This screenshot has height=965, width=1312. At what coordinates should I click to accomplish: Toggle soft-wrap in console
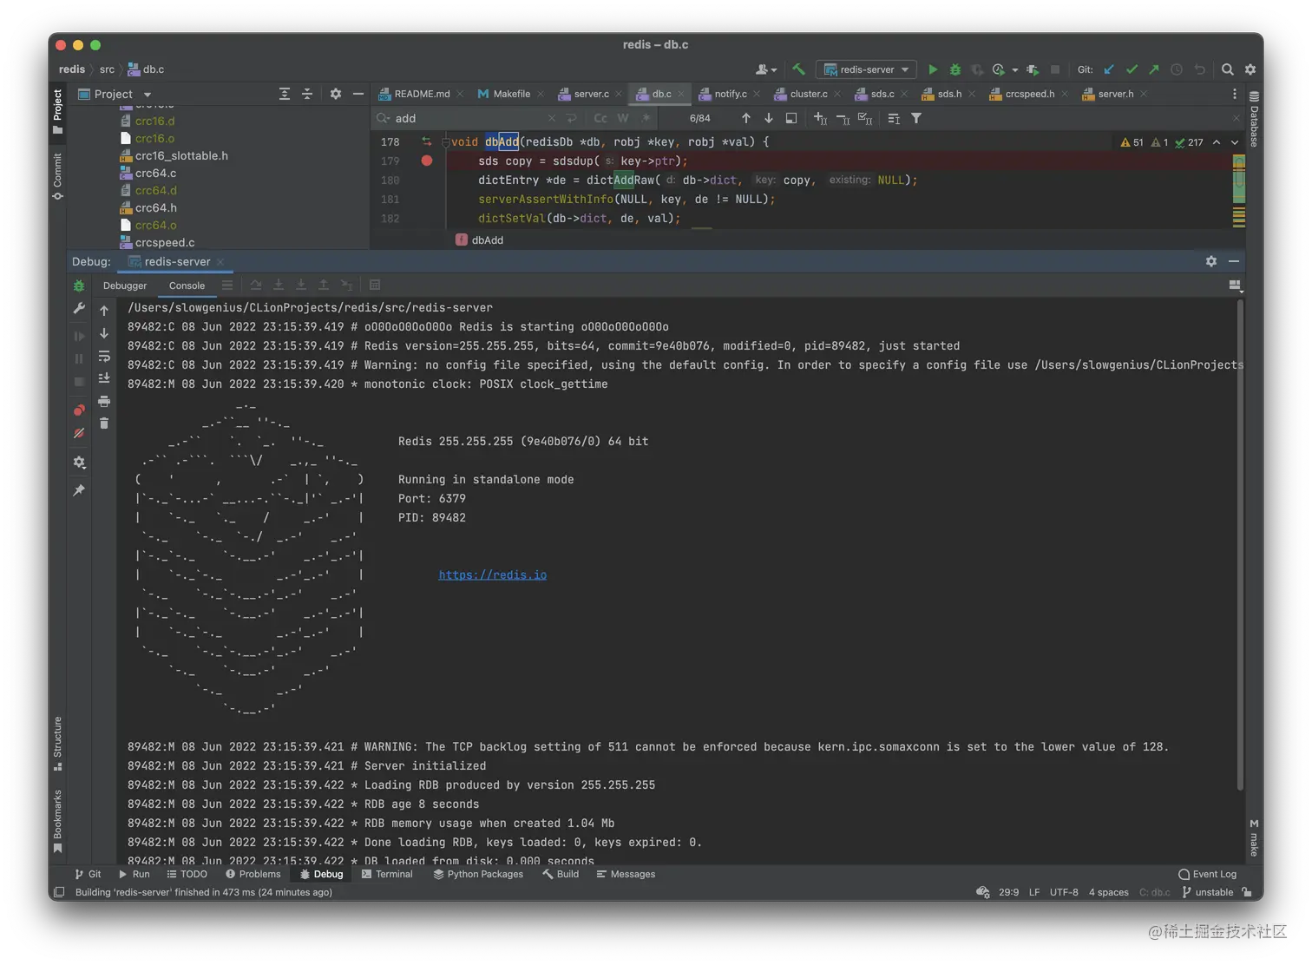104,356
